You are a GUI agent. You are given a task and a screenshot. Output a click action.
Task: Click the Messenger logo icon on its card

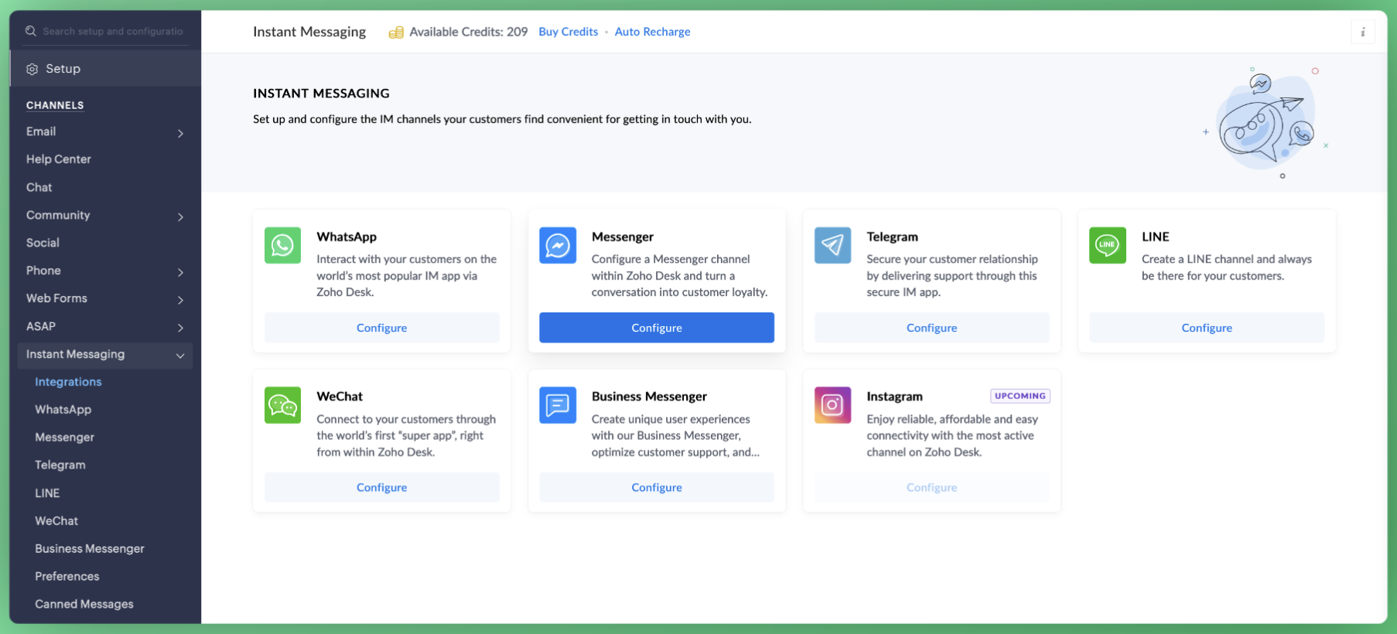coord(558,245)
